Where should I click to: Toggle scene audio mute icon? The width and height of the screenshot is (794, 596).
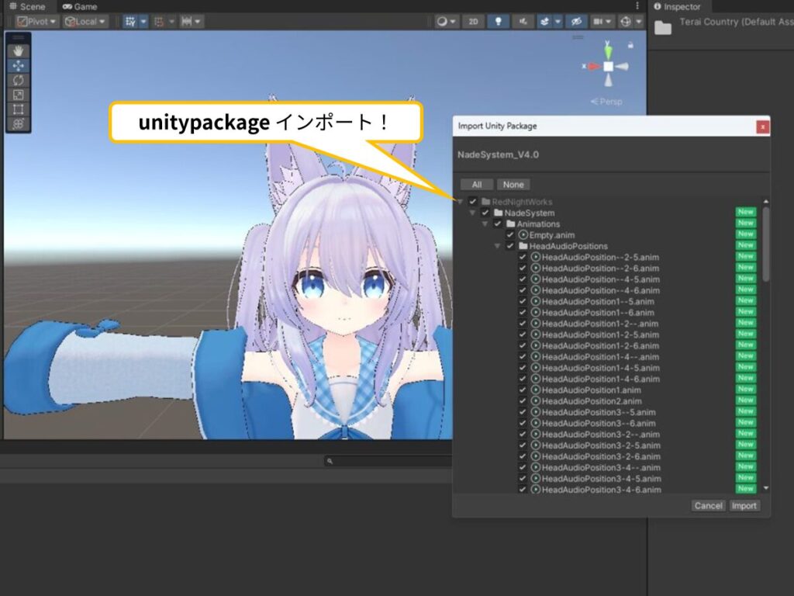(x=525, y=22)
